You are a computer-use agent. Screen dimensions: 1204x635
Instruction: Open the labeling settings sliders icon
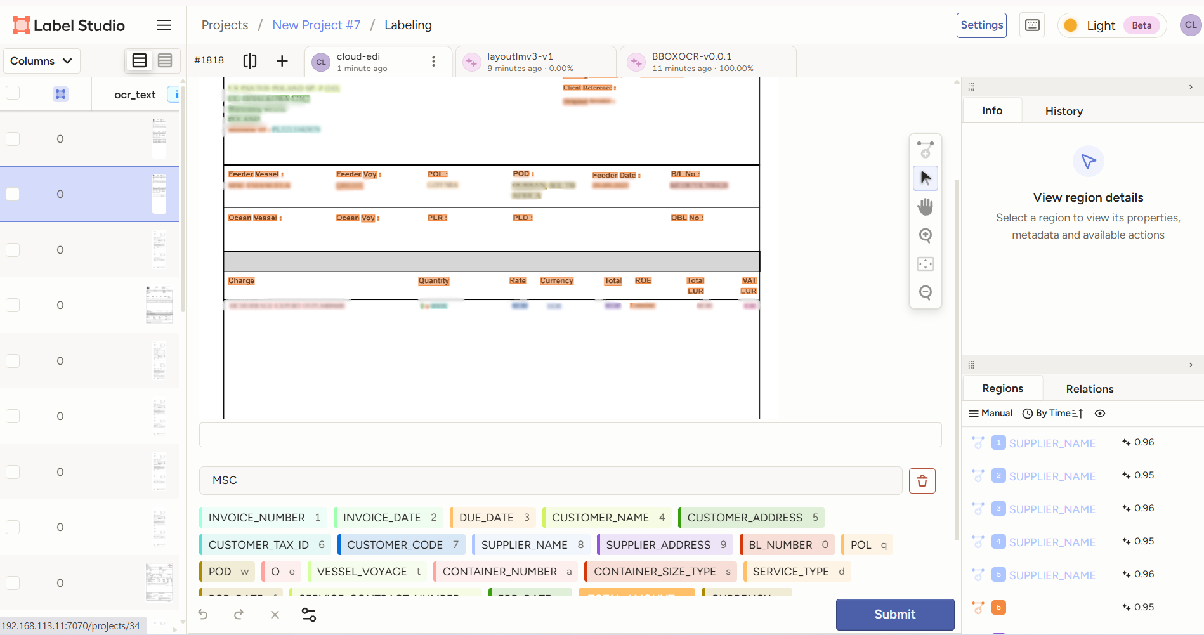coord(309,614)
